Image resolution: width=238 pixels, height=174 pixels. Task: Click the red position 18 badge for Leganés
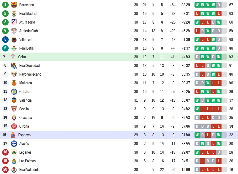(x=5, y=152)
